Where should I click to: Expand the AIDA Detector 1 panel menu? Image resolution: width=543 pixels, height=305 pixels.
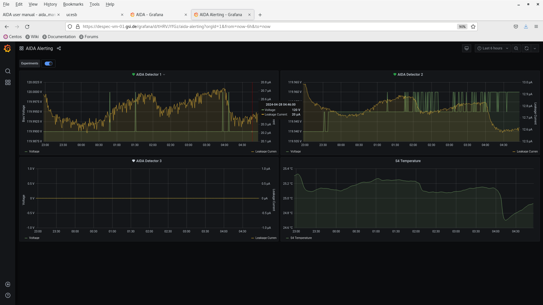click(x=164, y=75)
